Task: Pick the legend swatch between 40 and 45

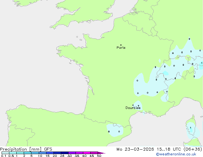Action: (x=87, y=153)
